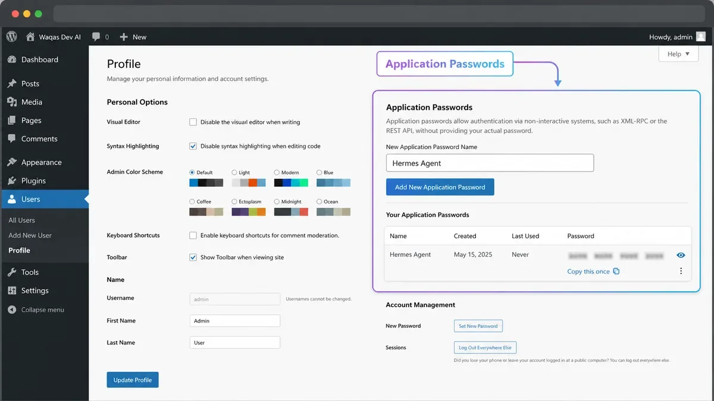The width and height of the screenshot is (714, 401).
Task: Uncheck Disable syntax highlighting when editing code
Action: pyautogui.click(x=193, y=146)
